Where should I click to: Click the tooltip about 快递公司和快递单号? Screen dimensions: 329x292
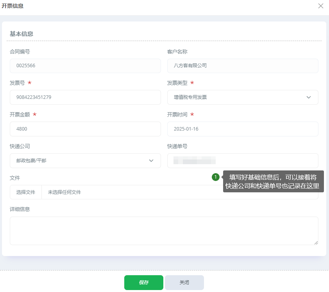pos(273,181)
